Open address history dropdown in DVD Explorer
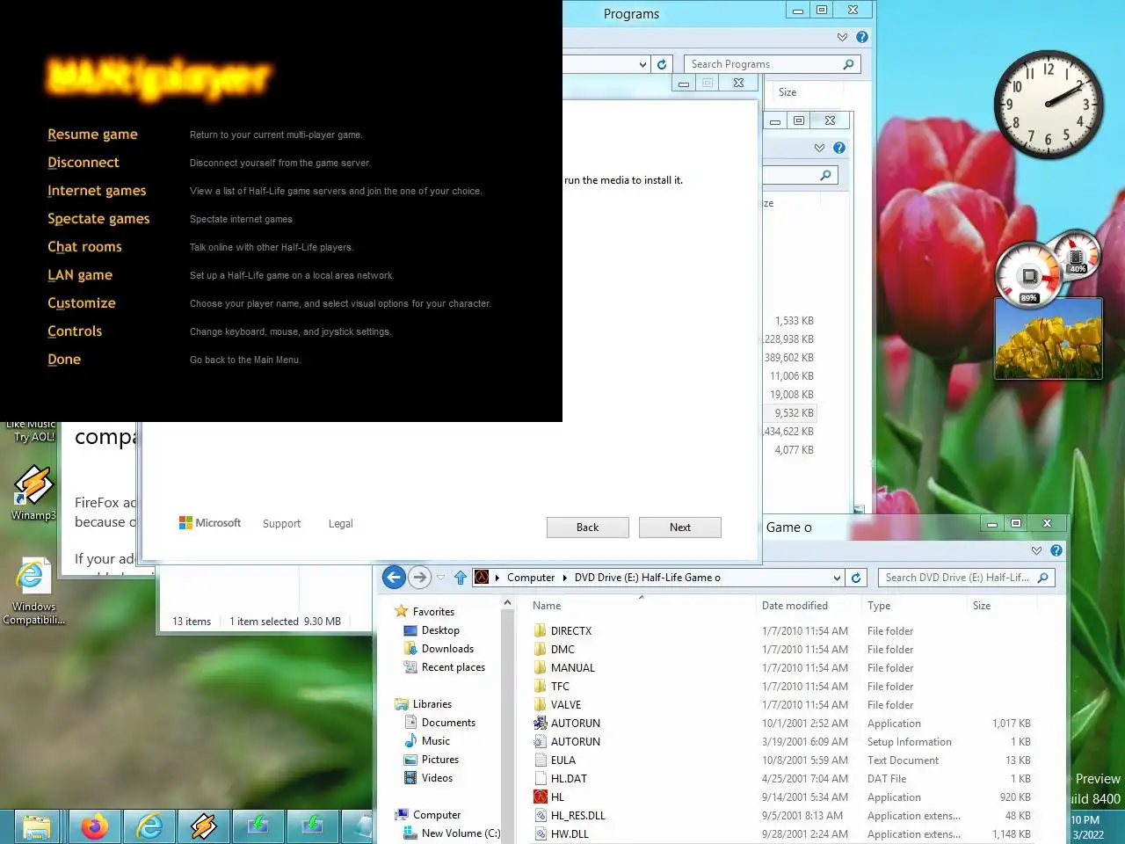The width and height of the screenshot is (1125, 844). (x=836, y=578)
